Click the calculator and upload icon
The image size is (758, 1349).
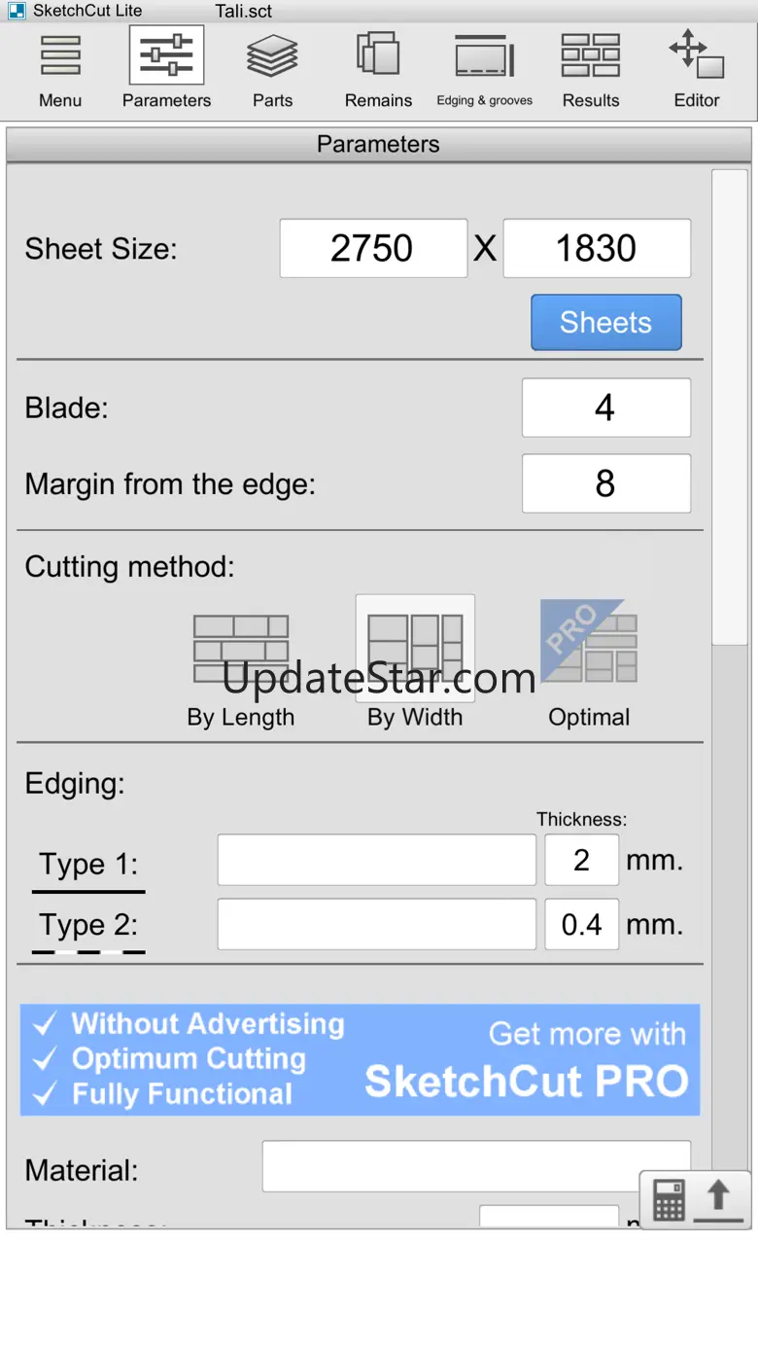695,1200
